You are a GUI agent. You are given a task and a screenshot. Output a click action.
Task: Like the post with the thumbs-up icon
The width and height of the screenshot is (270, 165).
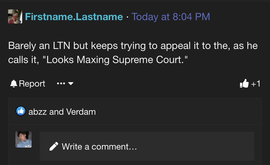pos(244,83)
